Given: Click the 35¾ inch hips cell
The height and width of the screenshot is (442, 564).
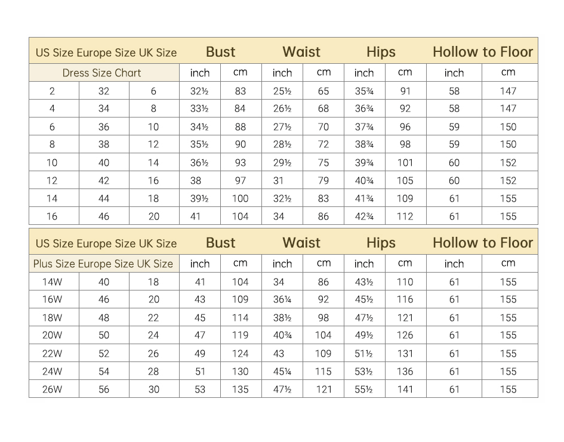Looking at the screenshot, I should [364, 91].
